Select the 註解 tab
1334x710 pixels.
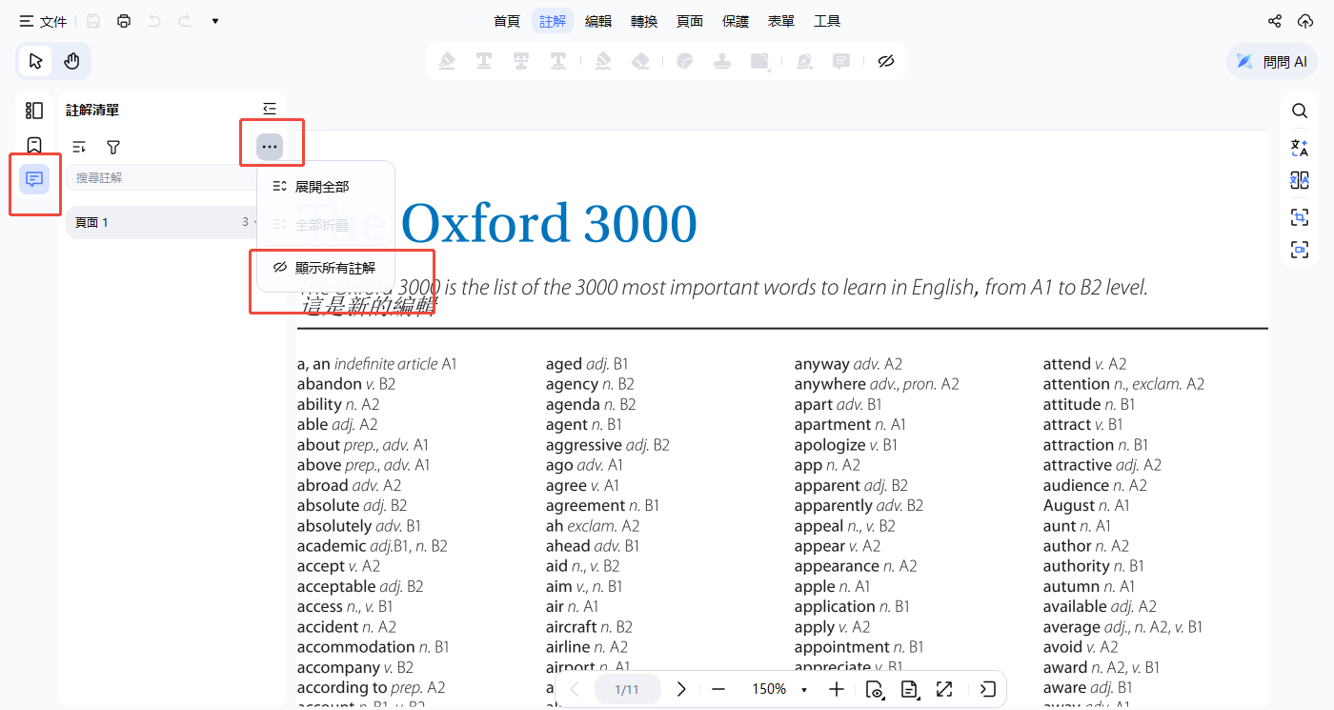[x=553, y=21]
